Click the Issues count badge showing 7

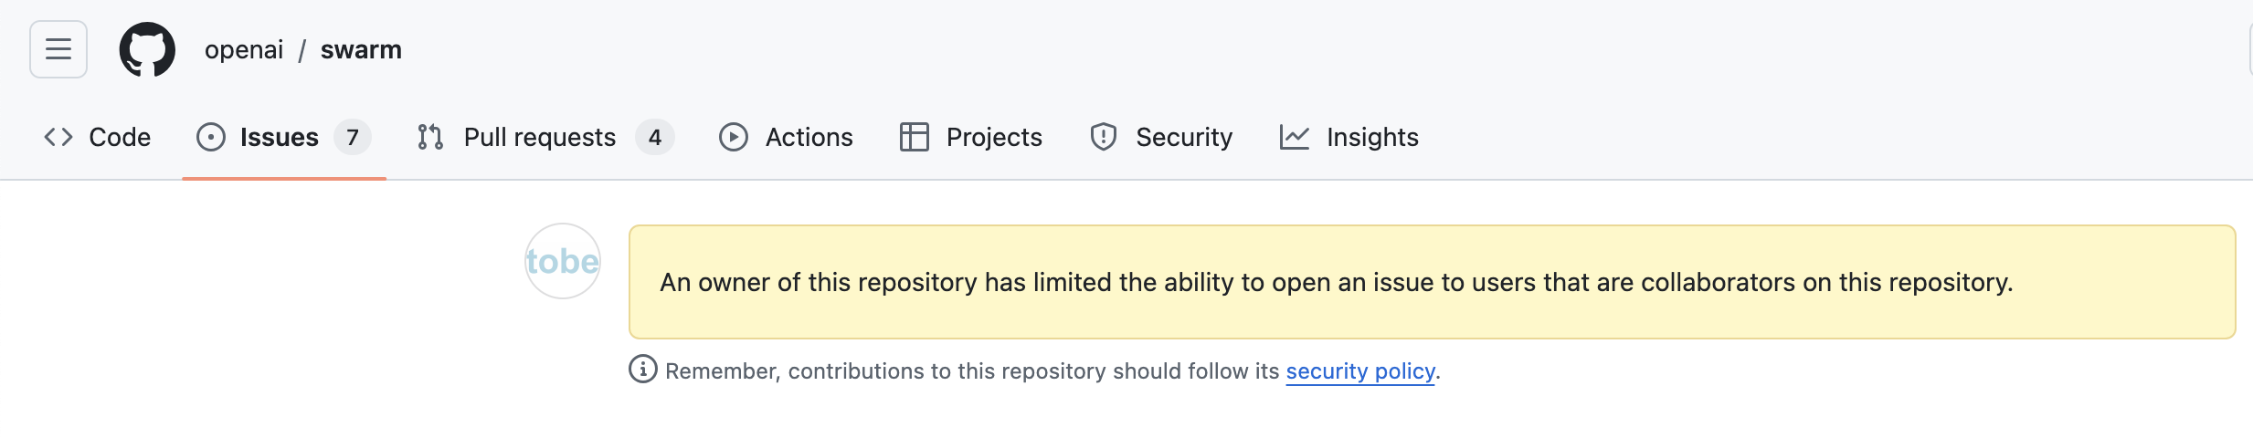[x=353, y=137]
